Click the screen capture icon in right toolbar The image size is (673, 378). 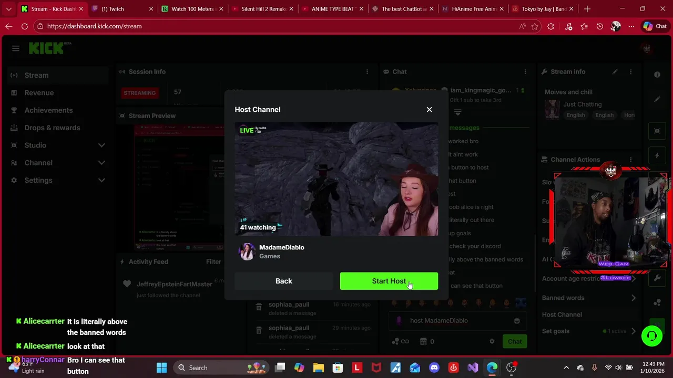tap(657, 131)
